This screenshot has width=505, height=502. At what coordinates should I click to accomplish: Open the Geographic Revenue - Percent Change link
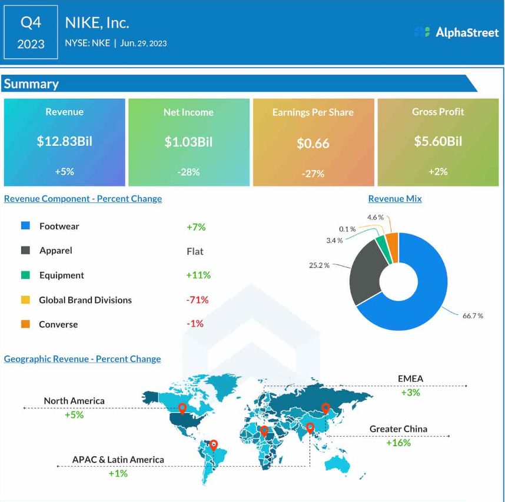(82, 359)
